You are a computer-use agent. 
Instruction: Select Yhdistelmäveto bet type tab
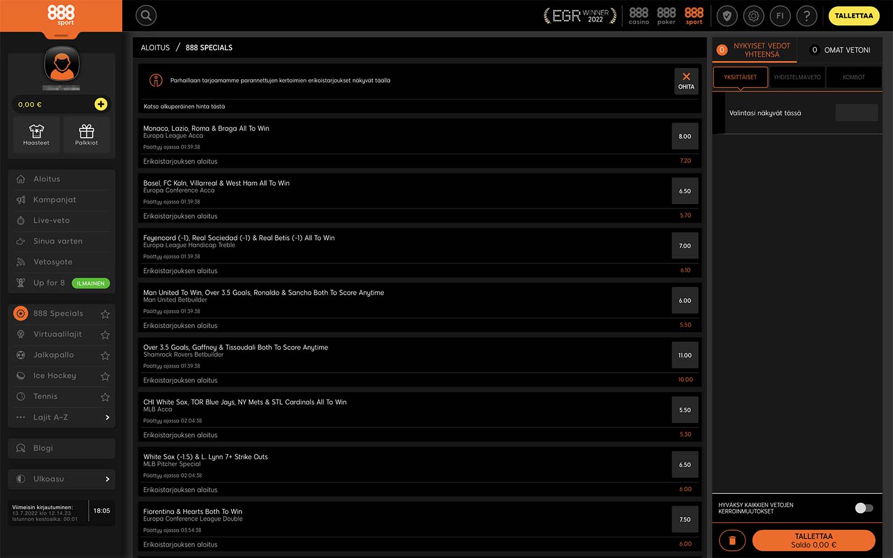coord(797,77)
